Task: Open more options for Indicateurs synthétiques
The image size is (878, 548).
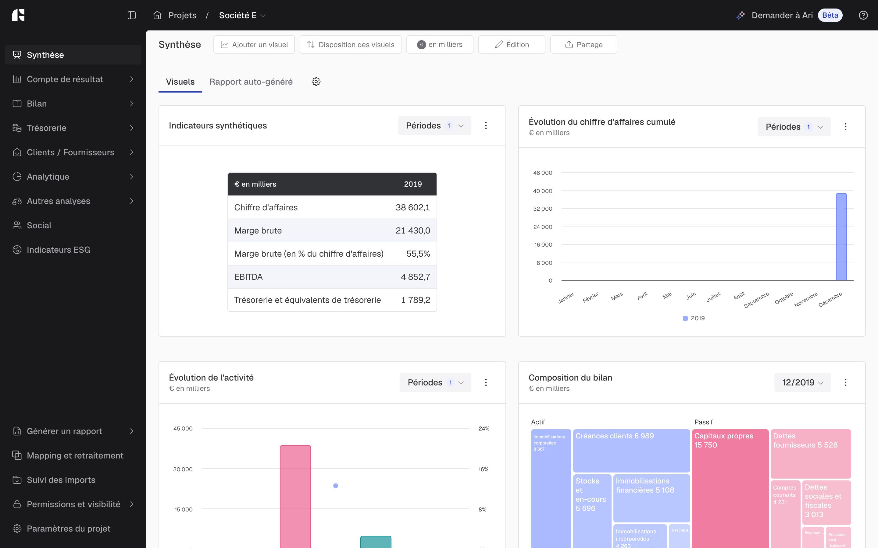Action: tap(486, 125)
